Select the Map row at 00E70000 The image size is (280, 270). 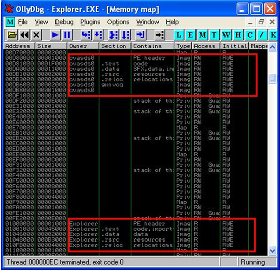coord(135,127)
